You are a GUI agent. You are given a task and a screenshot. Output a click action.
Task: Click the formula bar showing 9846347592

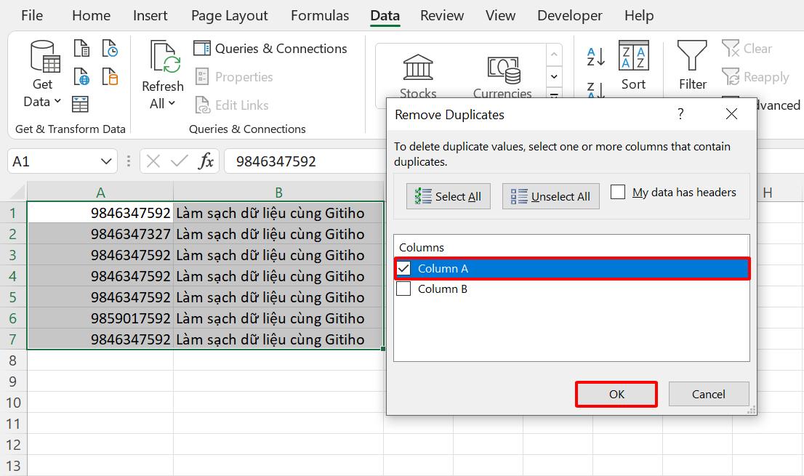pyautogui.click(x=305, y=161)
